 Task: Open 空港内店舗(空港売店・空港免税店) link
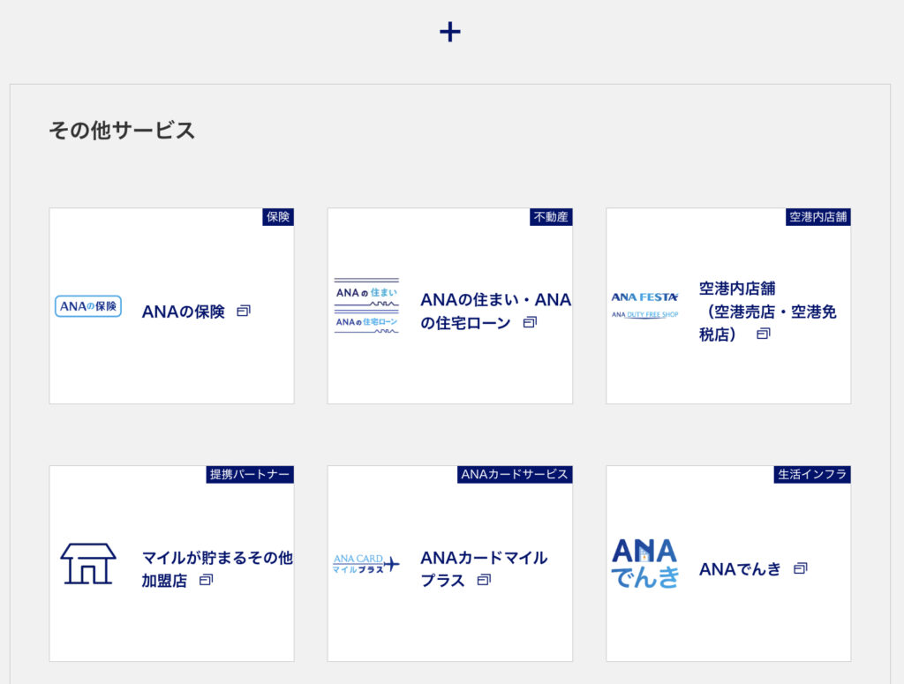click(x=766, y=312)
